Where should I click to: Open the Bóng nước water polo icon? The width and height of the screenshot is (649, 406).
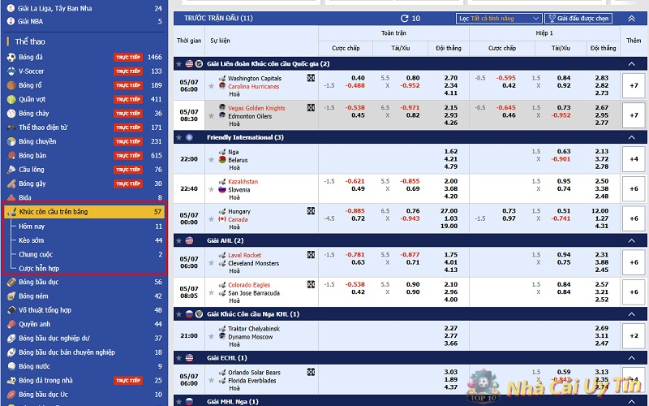11,366
